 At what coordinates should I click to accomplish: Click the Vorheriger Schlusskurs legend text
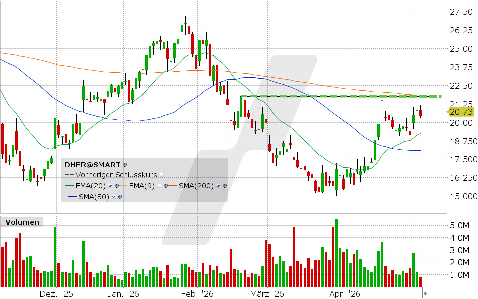point(117,175)
